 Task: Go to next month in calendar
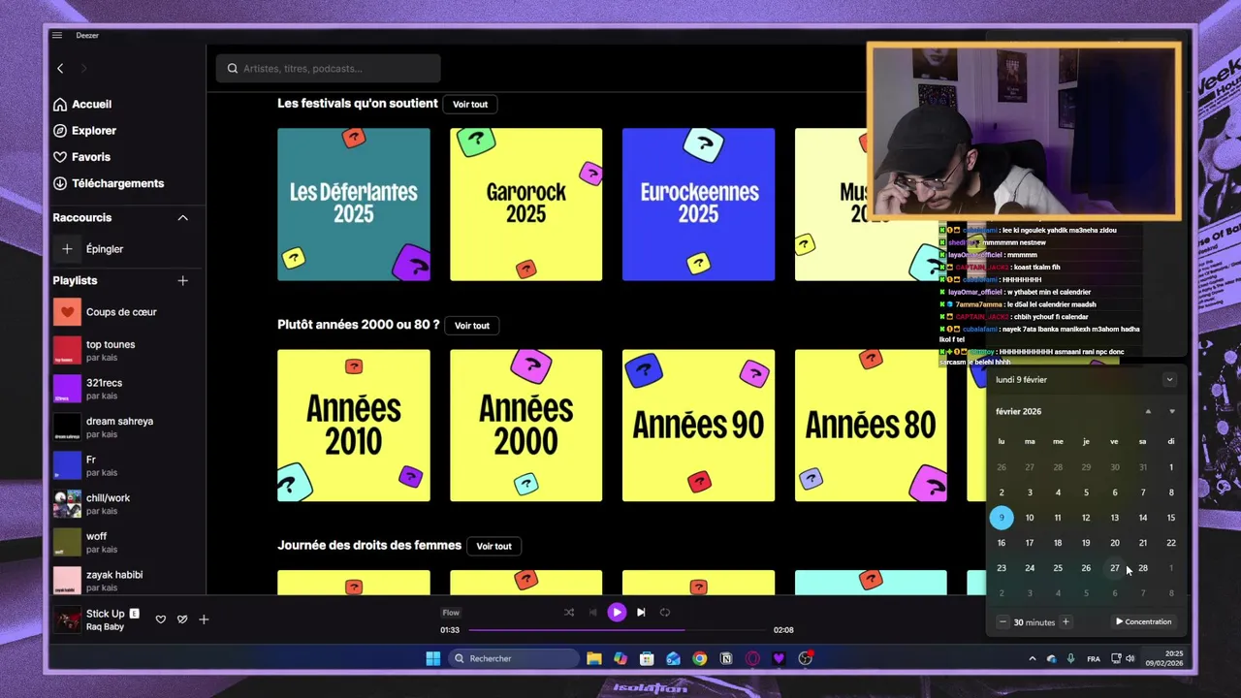[x=1171, y=412]
